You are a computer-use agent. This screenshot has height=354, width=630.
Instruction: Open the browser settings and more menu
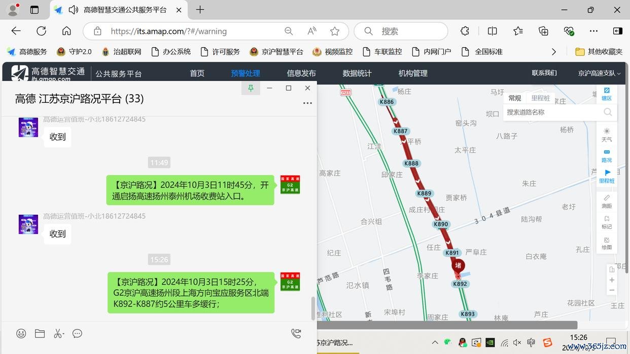click(594, 31)
